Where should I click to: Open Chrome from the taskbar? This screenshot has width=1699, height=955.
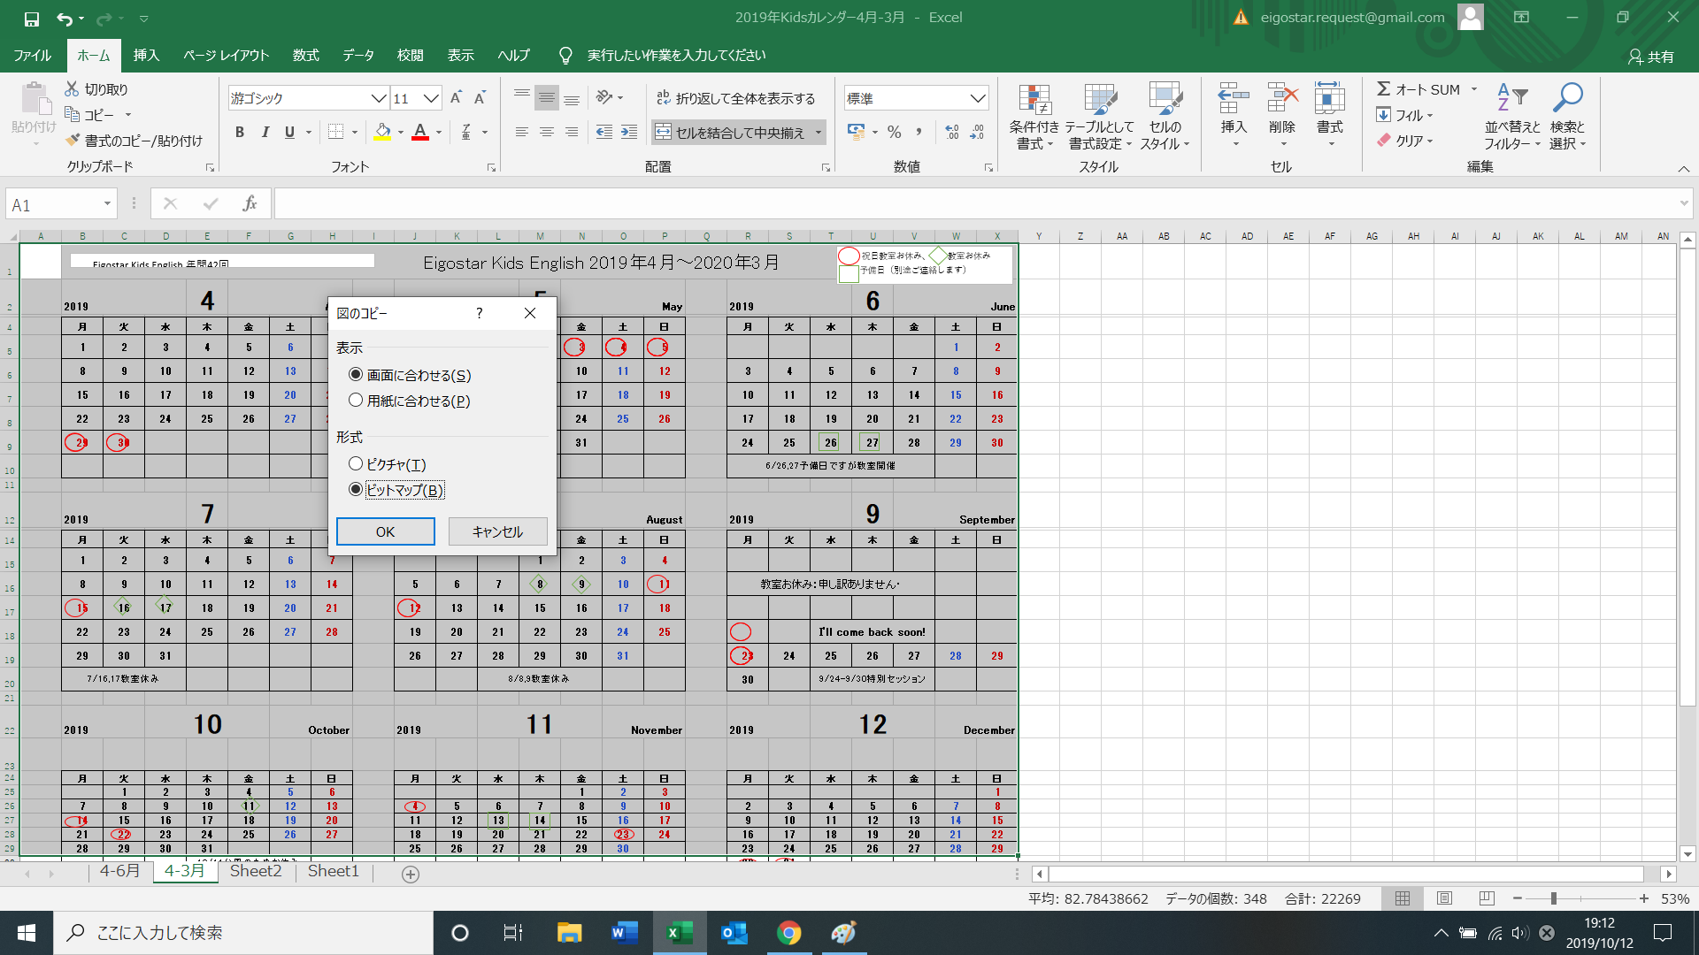tap(788, 933)
